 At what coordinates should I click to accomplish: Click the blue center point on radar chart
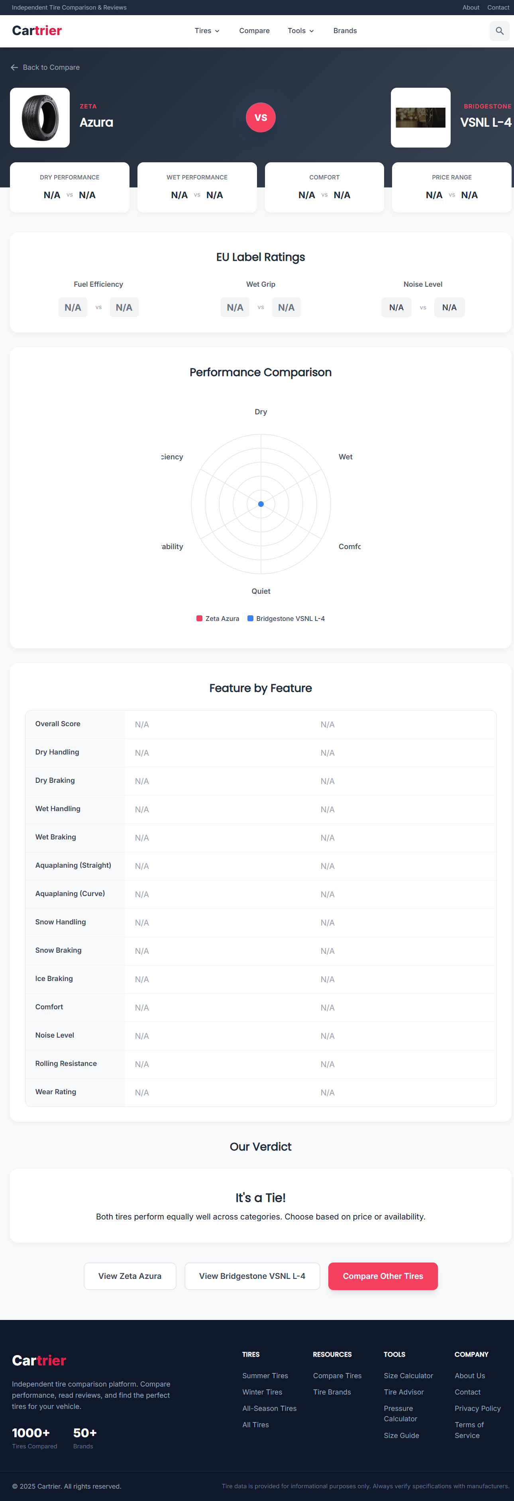point(261,504)
